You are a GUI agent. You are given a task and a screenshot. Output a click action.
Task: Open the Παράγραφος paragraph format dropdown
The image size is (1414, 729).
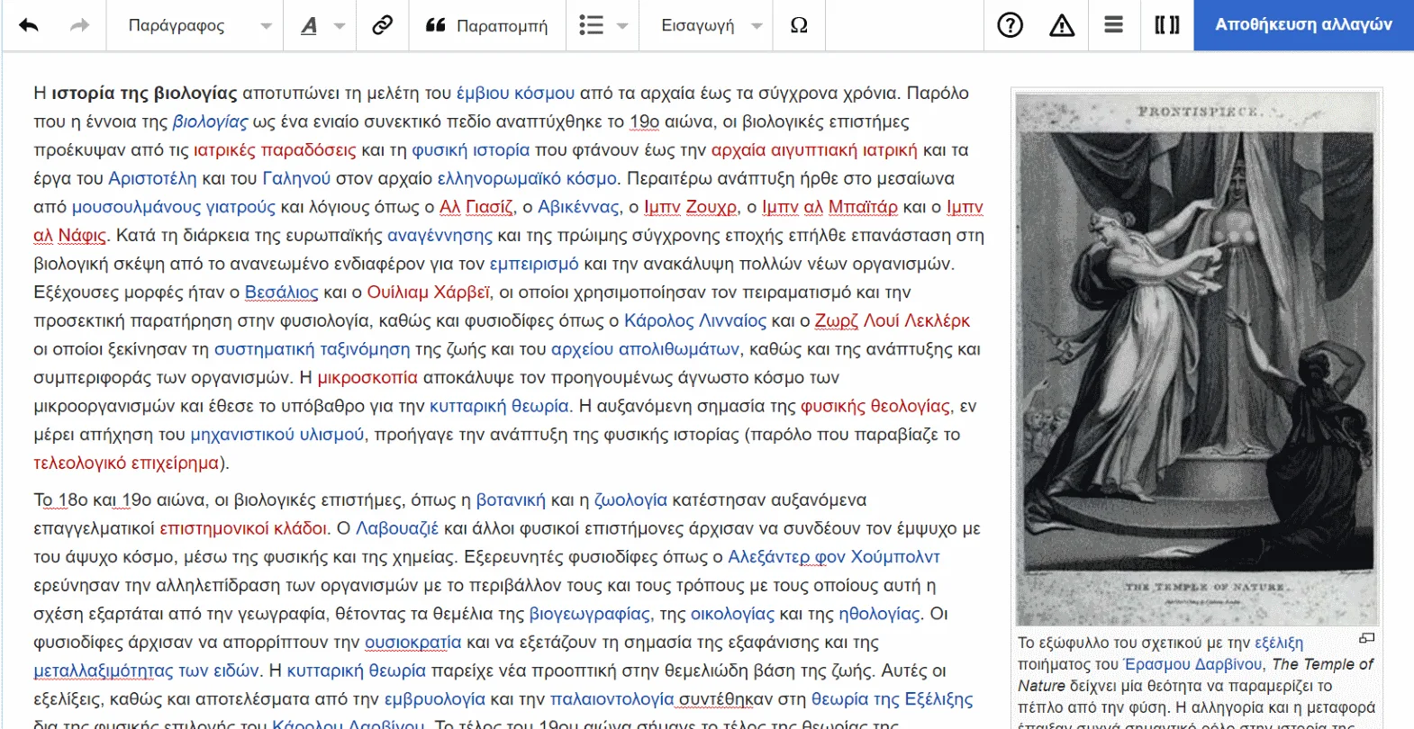pos(199,25)
